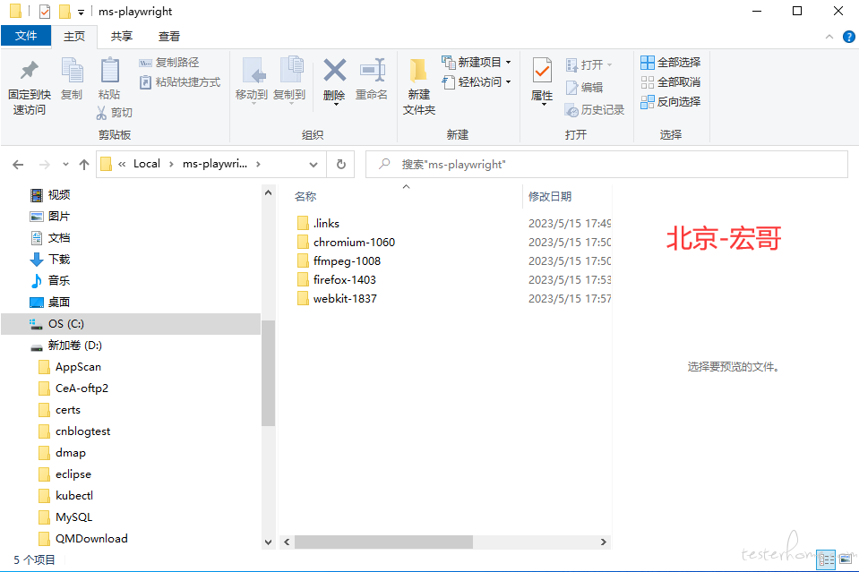Open the Recent locations dropdown arrow
Image resolution: width=859 pixels, height=572 pixels.
pos(65,164)
